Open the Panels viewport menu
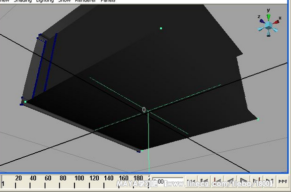 pos(108,1)
